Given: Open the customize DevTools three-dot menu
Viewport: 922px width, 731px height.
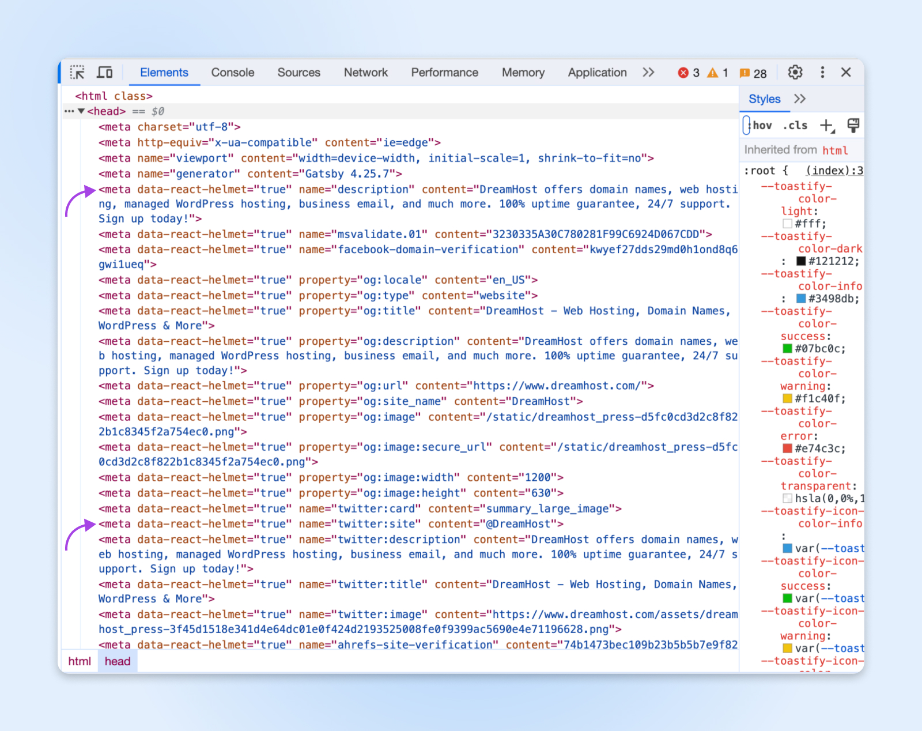Looking at the screenshot, I should tap(822, 72).
